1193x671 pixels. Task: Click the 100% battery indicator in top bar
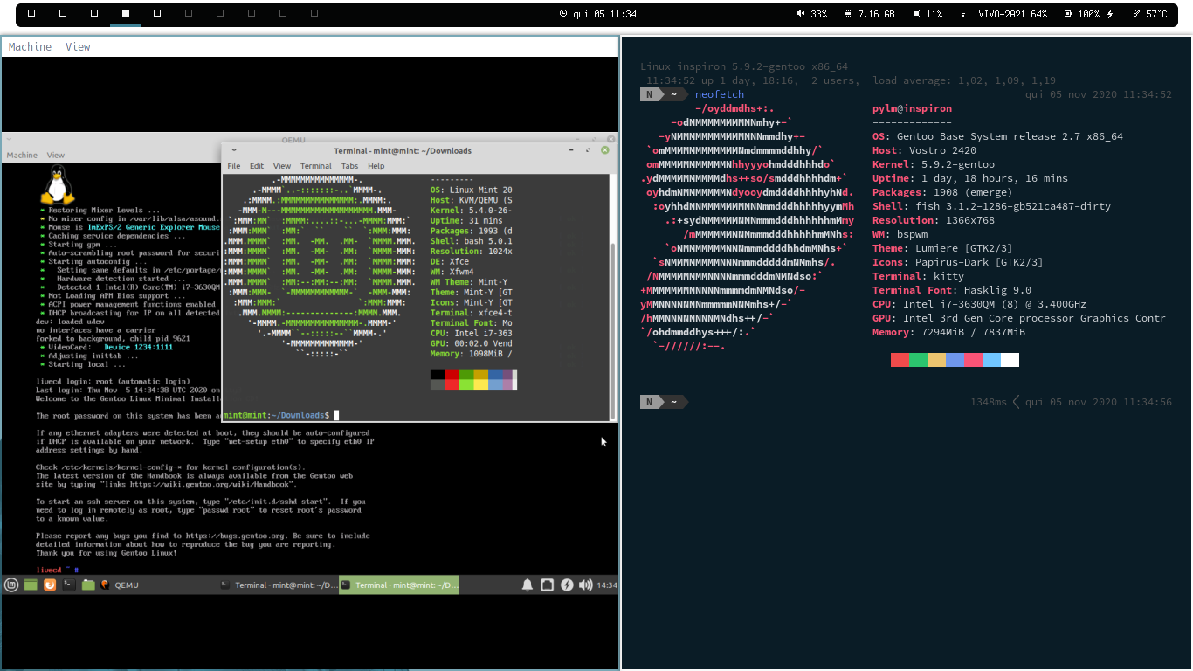(x=1089, y=14)
